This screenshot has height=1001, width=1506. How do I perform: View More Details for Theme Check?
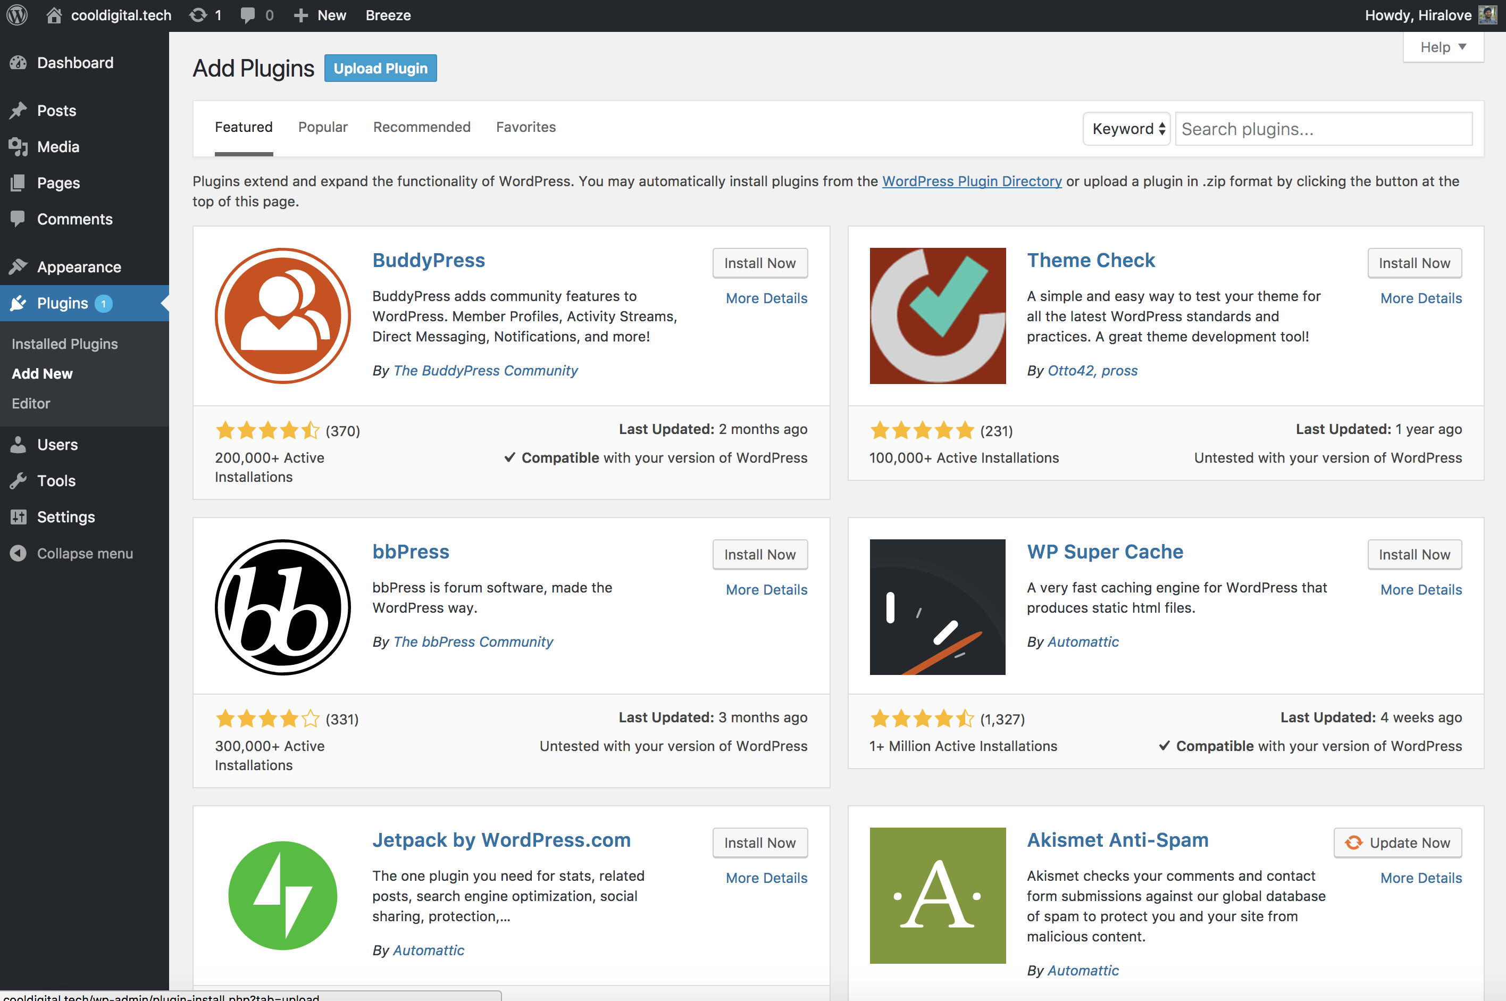tap(1421, 298)
